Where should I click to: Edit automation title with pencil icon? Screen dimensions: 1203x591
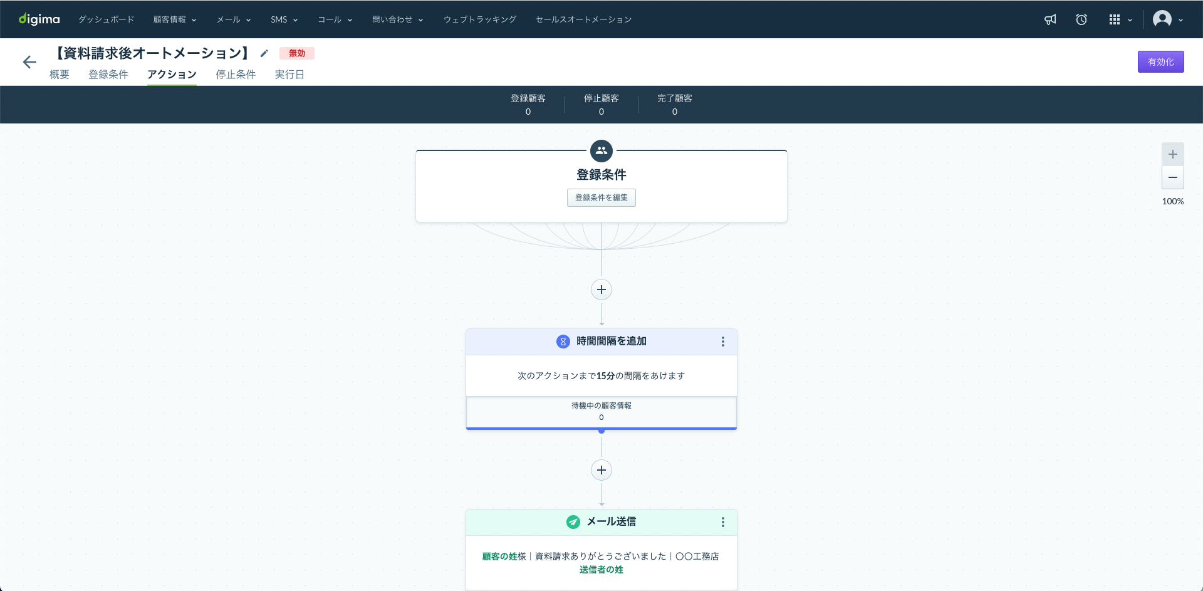[264, 53]
